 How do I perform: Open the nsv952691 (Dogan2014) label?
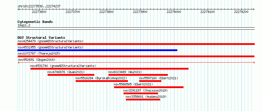click(x=37, y=60)
